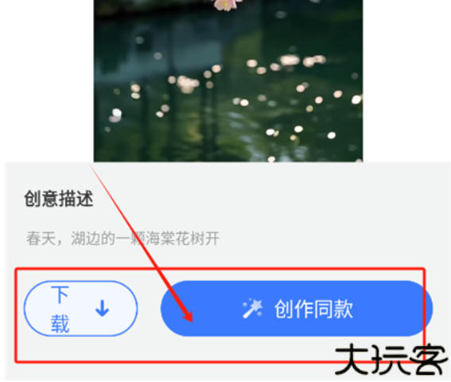Click the 下载 download button

pos(81,308)
